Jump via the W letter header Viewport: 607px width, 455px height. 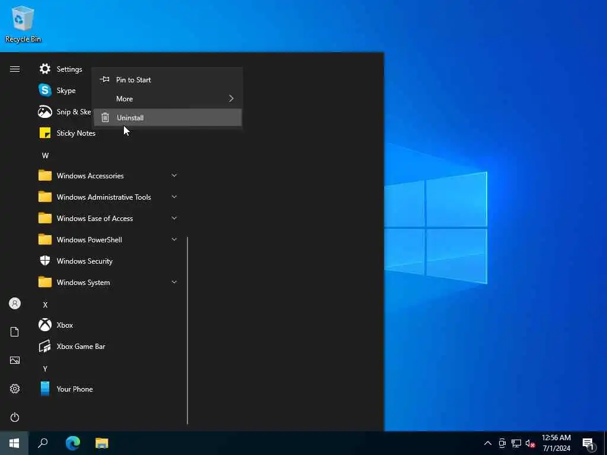(45, 156)
